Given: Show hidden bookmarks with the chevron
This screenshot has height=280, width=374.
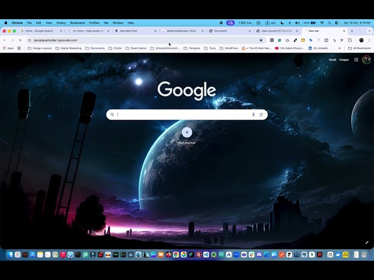Looking at the screenshot, I should [x=340, y=48].
